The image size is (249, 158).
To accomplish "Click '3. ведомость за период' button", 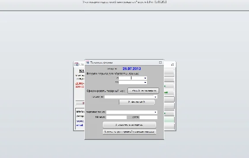I will [129, 125].
